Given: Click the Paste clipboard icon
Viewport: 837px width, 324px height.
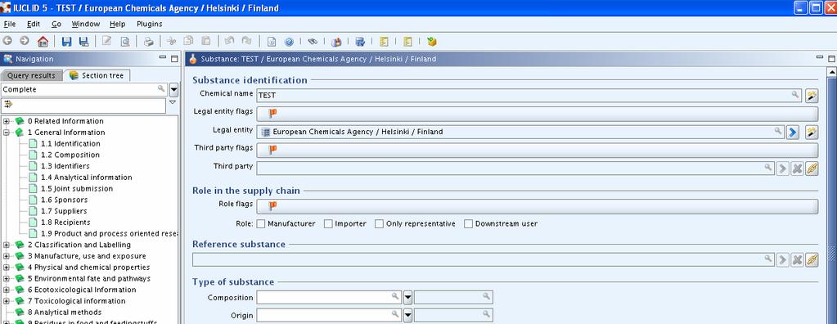Looking at the screenshot, I should (205, 41).
